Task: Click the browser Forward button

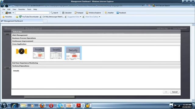Action: (x=7, y=6)
